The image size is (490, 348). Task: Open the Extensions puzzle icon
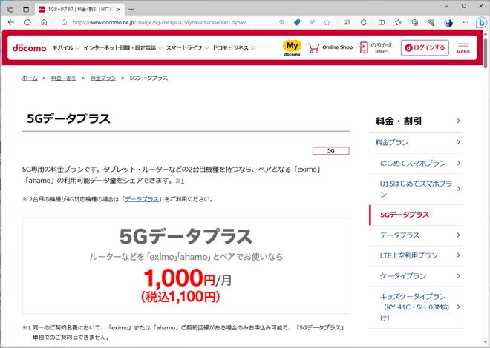pyautogui.click(x=364, y=22)
